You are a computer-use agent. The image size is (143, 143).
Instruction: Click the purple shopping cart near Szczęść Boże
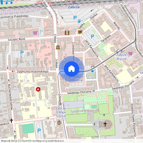coord(35,33)
